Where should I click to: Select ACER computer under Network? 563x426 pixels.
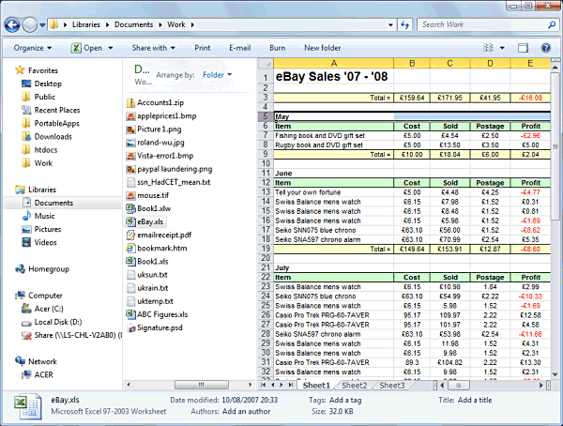point(43,374)
